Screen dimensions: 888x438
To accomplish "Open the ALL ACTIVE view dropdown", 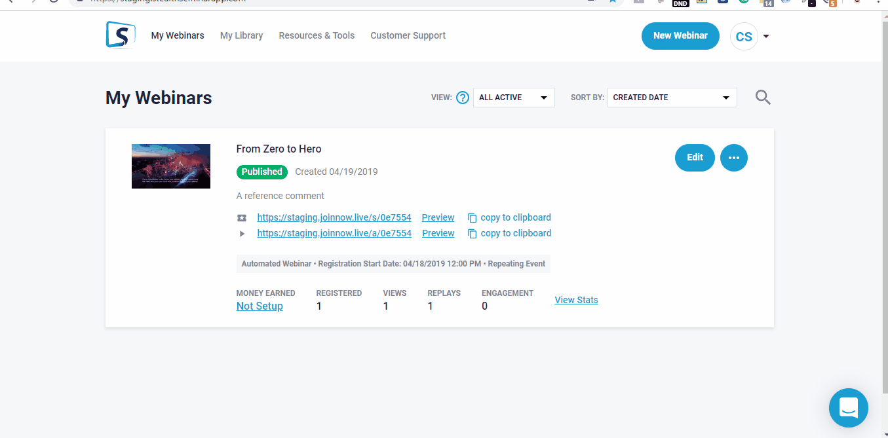I will click(514, 98).
